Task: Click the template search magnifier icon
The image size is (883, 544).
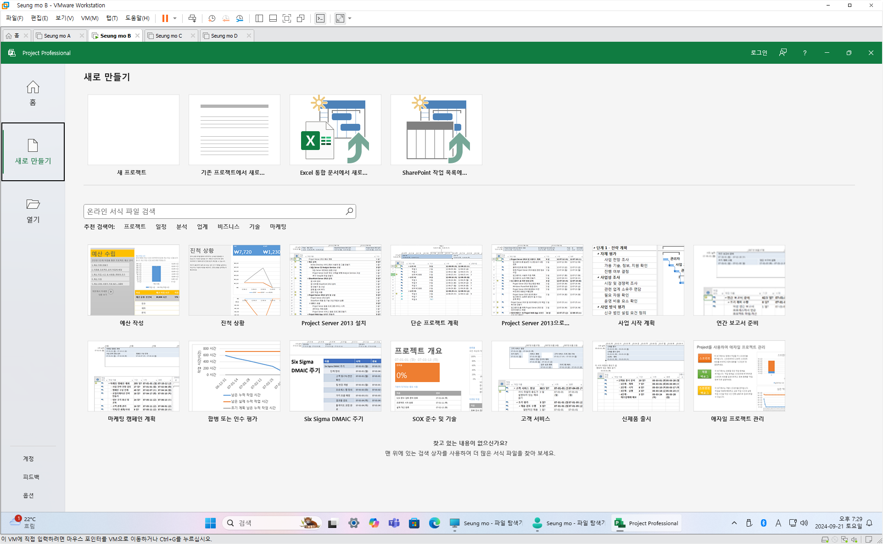Action: (x=349, y=211)
